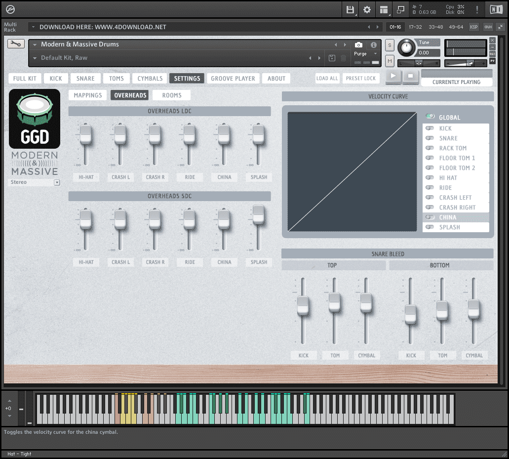Toggle HI HAT velocity curve switch
The height and width of the screenshot is (459, 509).
pos(430,178)
